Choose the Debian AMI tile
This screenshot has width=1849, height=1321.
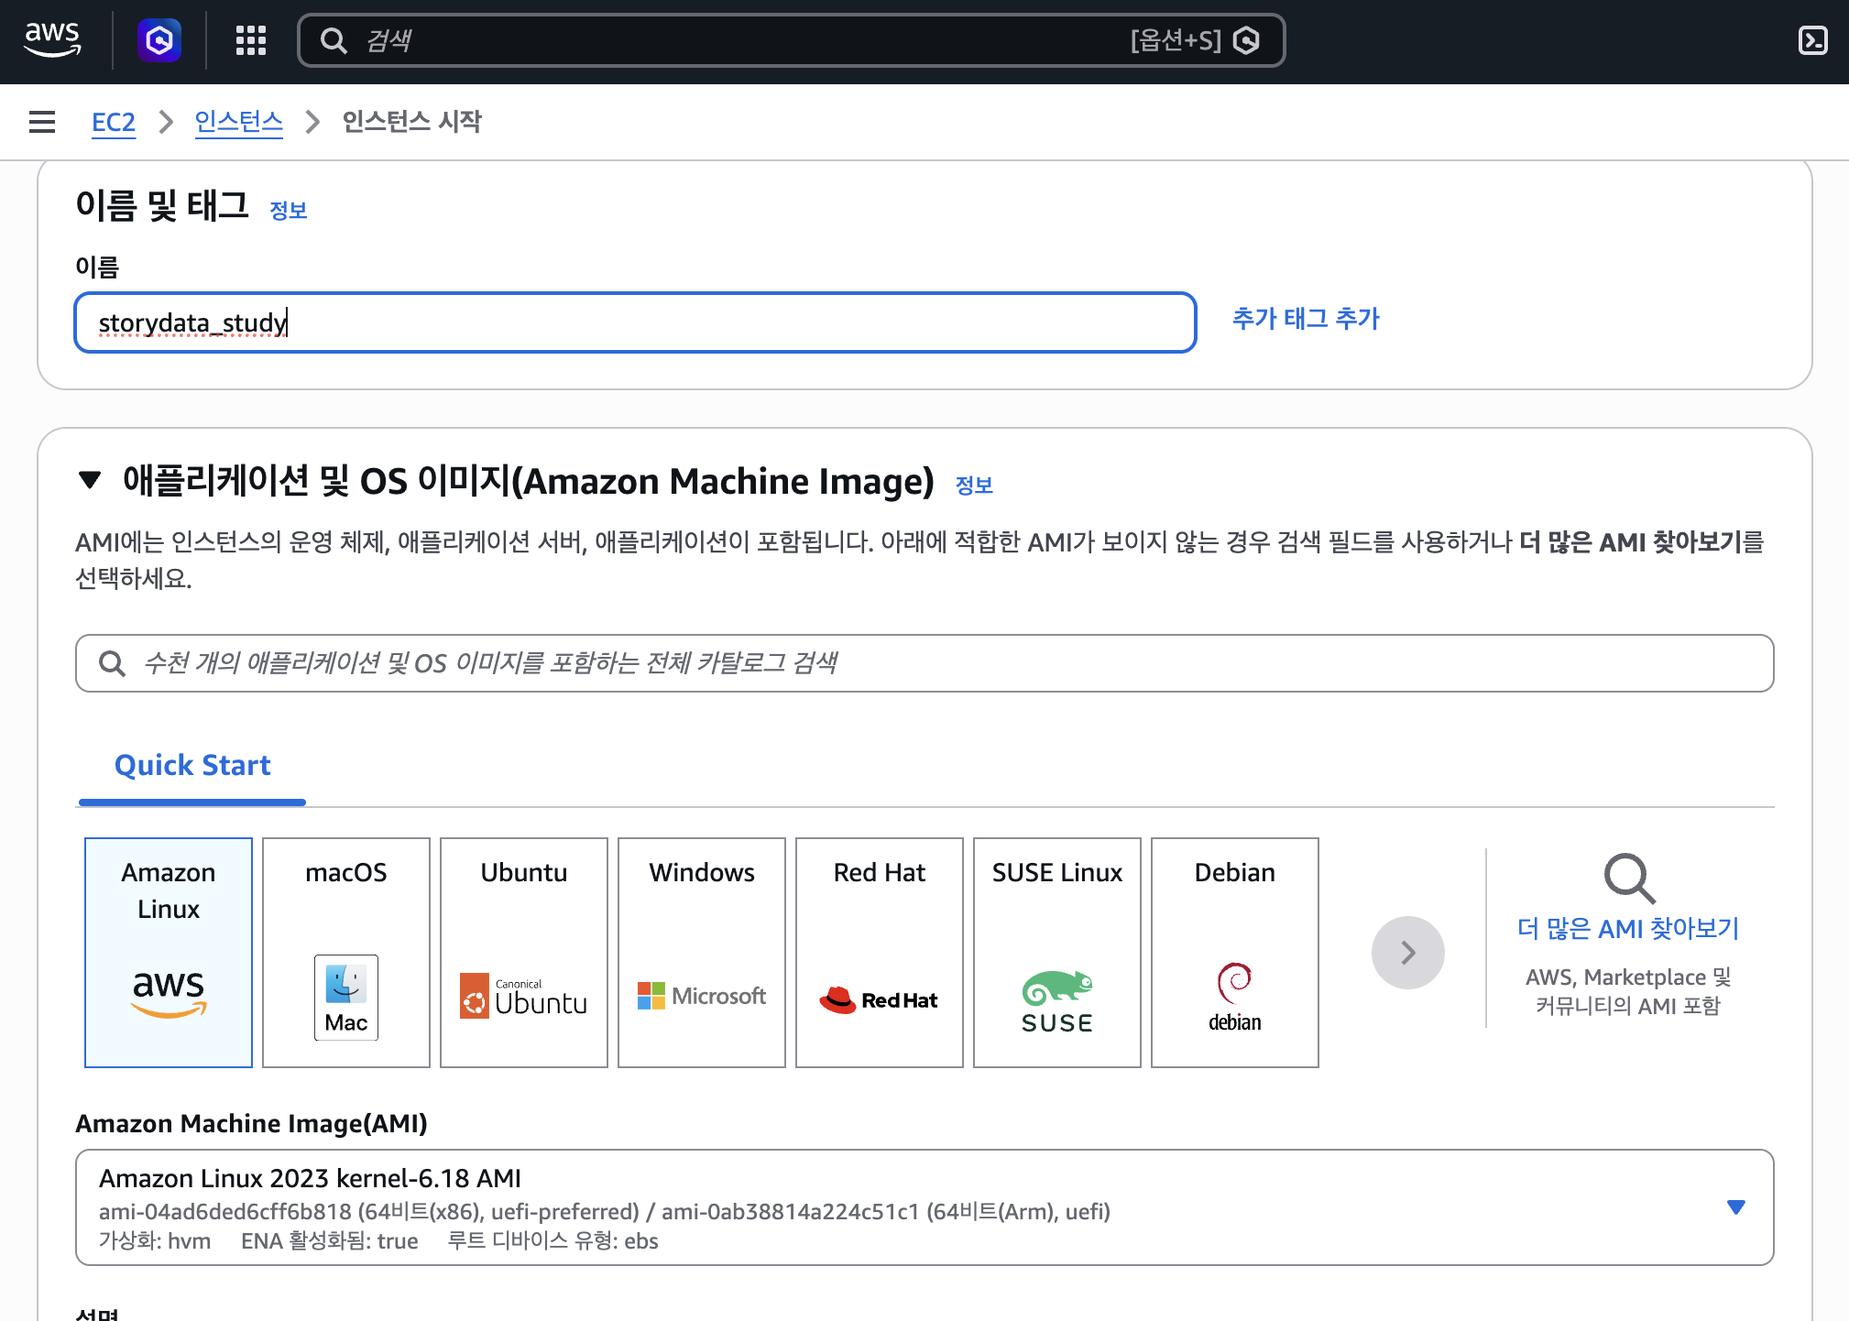pos(1235,952)
